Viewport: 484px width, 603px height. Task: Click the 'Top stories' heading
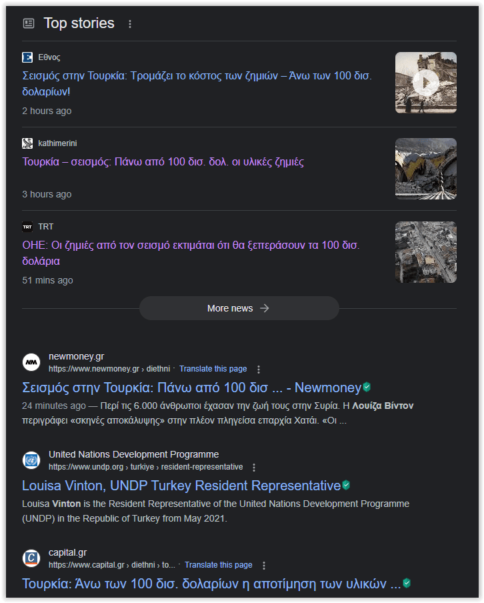(x=79, y=23)
